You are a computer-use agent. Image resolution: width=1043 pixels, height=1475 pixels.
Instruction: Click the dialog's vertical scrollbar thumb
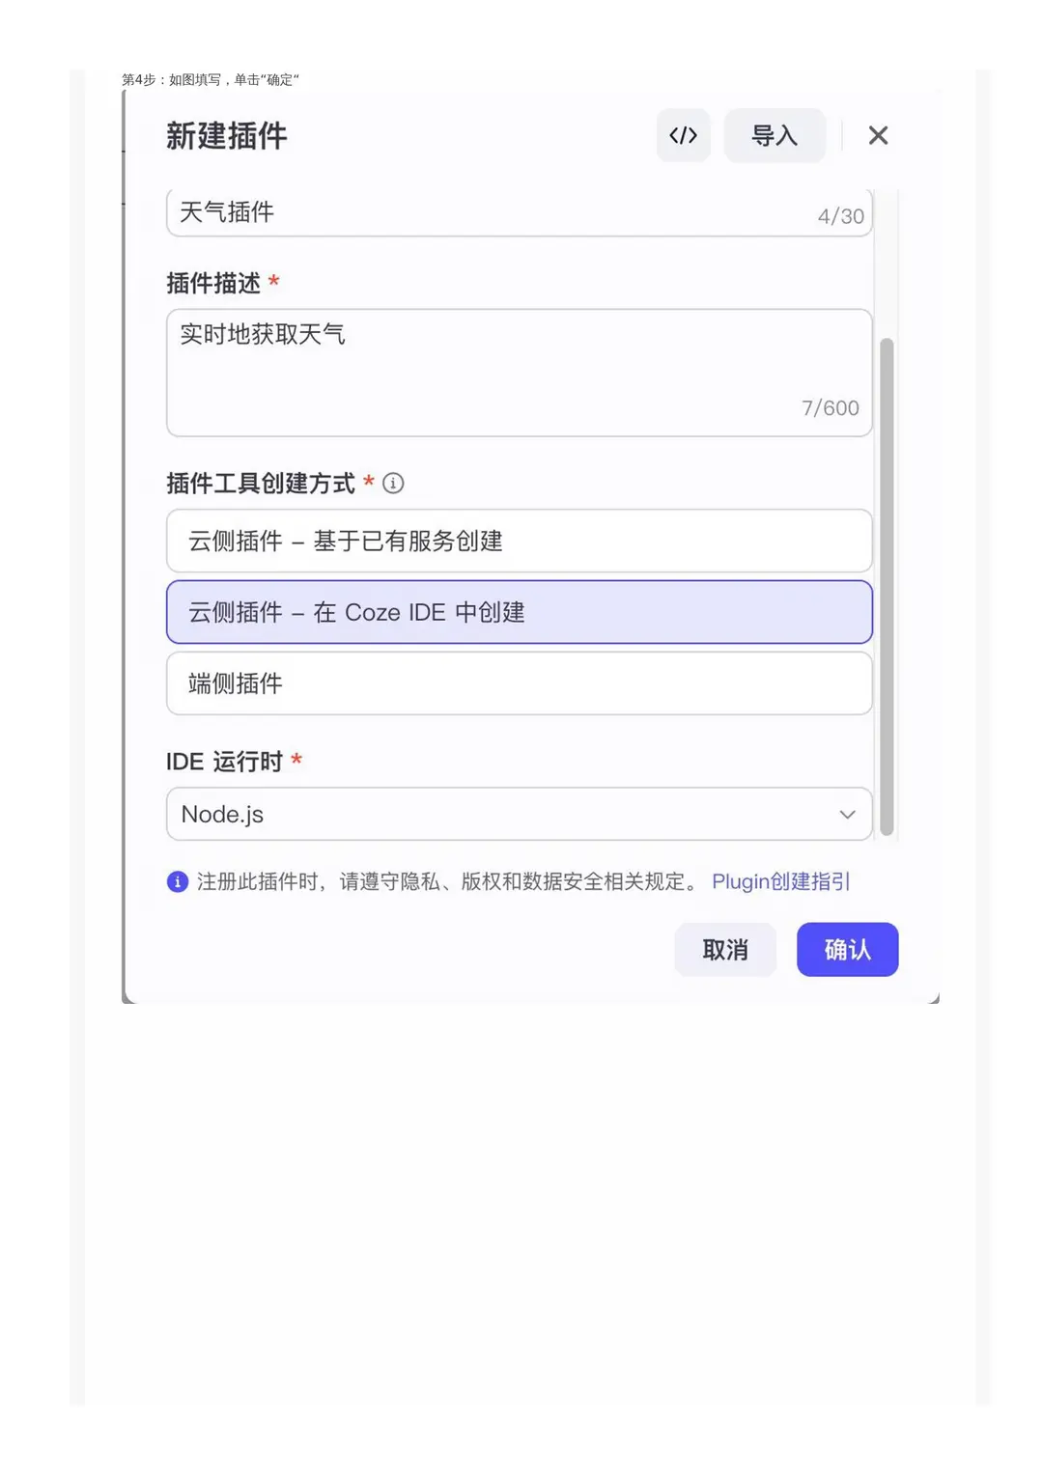pyautogui.click(x=887, y=587)
